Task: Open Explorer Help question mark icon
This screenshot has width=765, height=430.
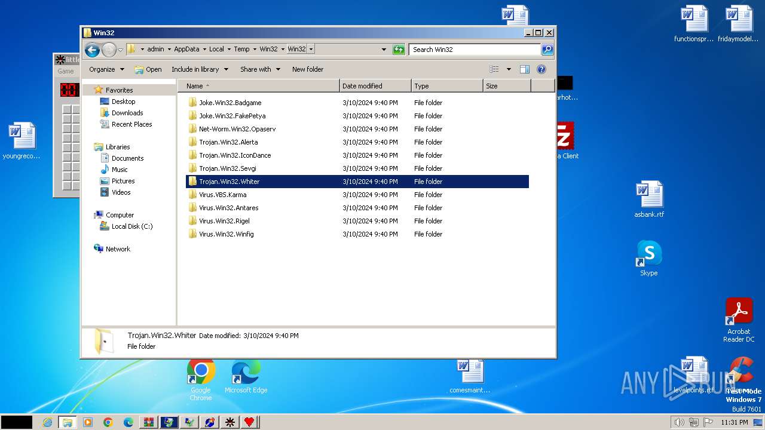Action: pos(541,69)
